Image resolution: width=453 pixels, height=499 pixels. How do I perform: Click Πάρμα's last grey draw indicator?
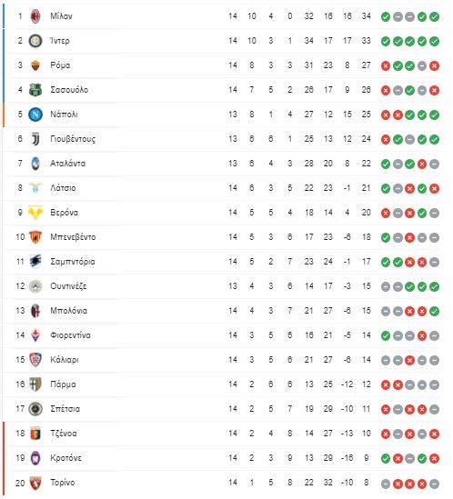coord(434,384)
